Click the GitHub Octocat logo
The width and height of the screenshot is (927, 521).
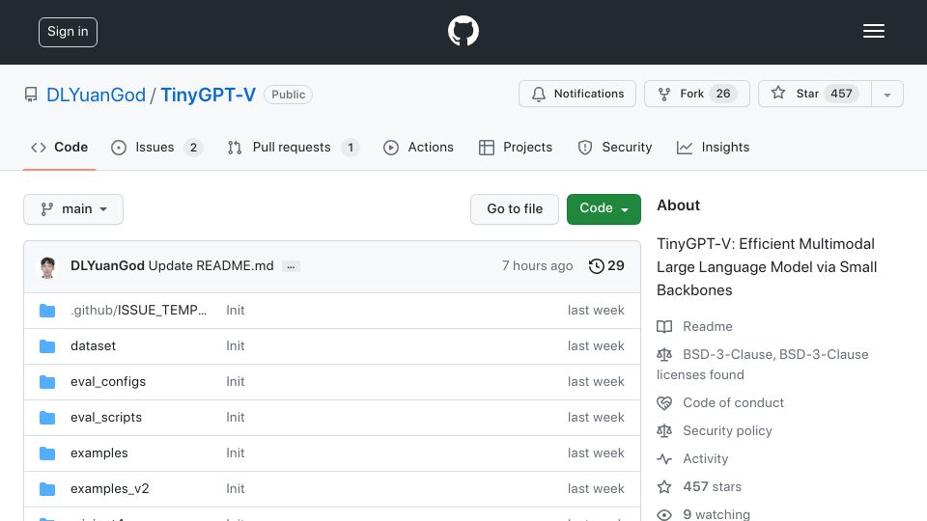pyautogui.click(x=463, y=31)
